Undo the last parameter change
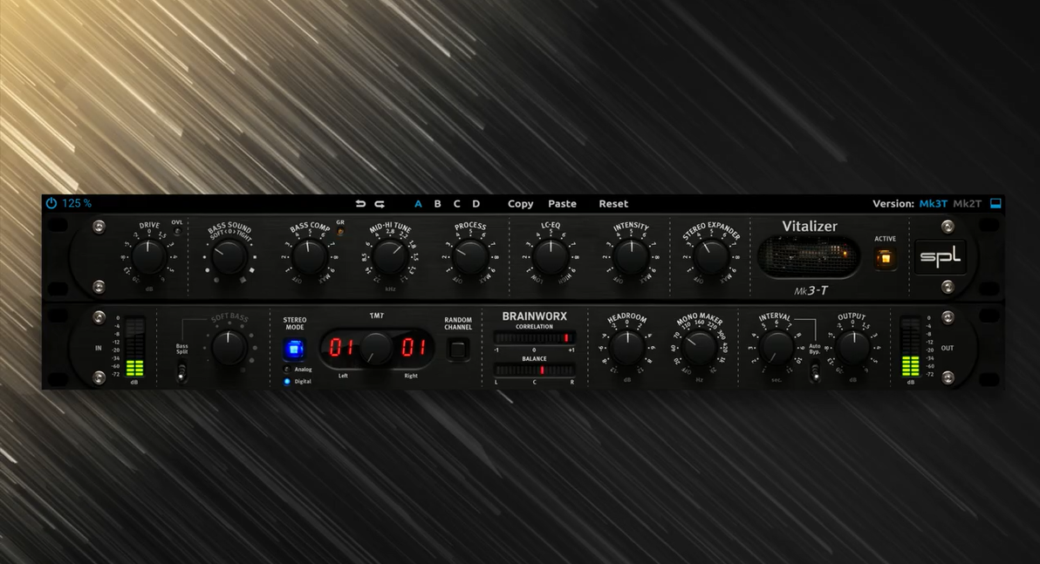Screen dimensions: 1040x564 [x=360, y=203]
